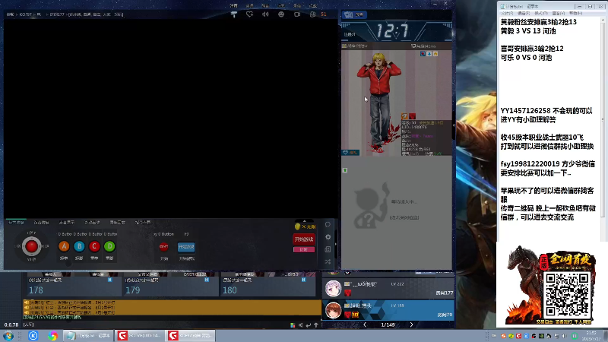The height and width of the screenshot is (342, 608).
Task: Toggle the H marker on room 178
Action: [109, 280]
